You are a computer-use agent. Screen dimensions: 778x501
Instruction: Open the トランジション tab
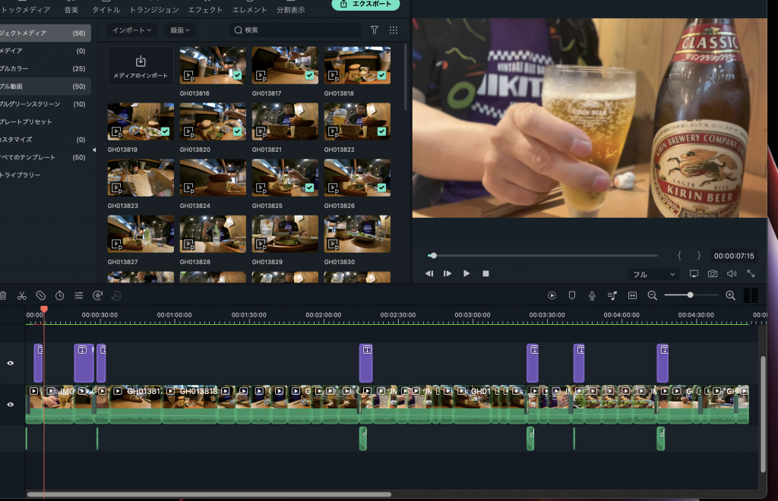click(x=153, y=10)
